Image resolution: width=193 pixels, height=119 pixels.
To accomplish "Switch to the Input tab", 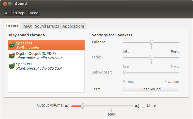I will 27,26.
